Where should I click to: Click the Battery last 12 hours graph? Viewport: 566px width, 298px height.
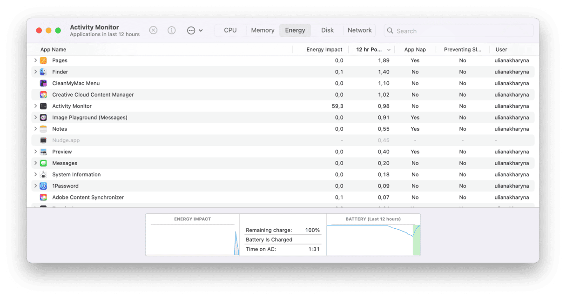[373, 235]
